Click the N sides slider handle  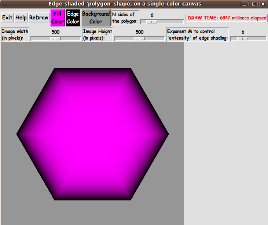click(x=152, y=22)
